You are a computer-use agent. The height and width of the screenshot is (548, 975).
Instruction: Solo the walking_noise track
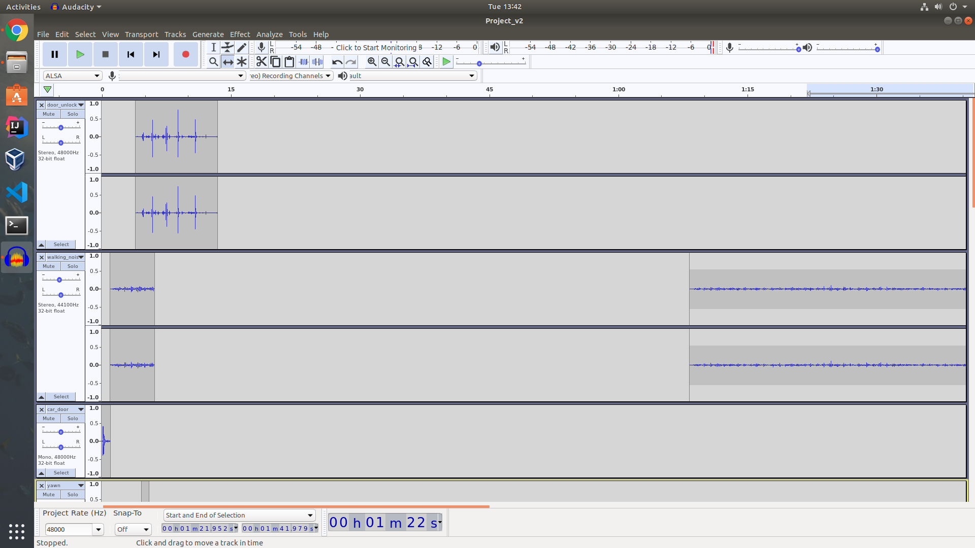tap(73, 266)
